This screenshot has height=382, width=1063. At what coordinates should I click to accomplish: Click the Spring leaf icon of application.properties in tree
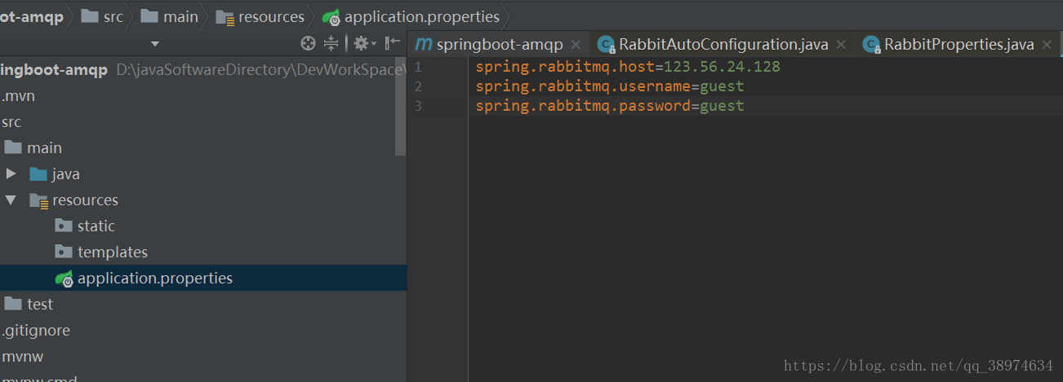point(64,278)
